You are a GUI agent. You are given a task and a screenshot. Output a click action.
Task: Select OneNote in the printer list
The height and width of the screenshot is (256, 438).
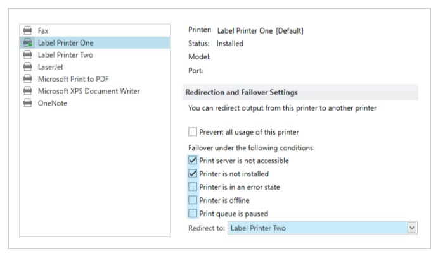tap(94, 103)
